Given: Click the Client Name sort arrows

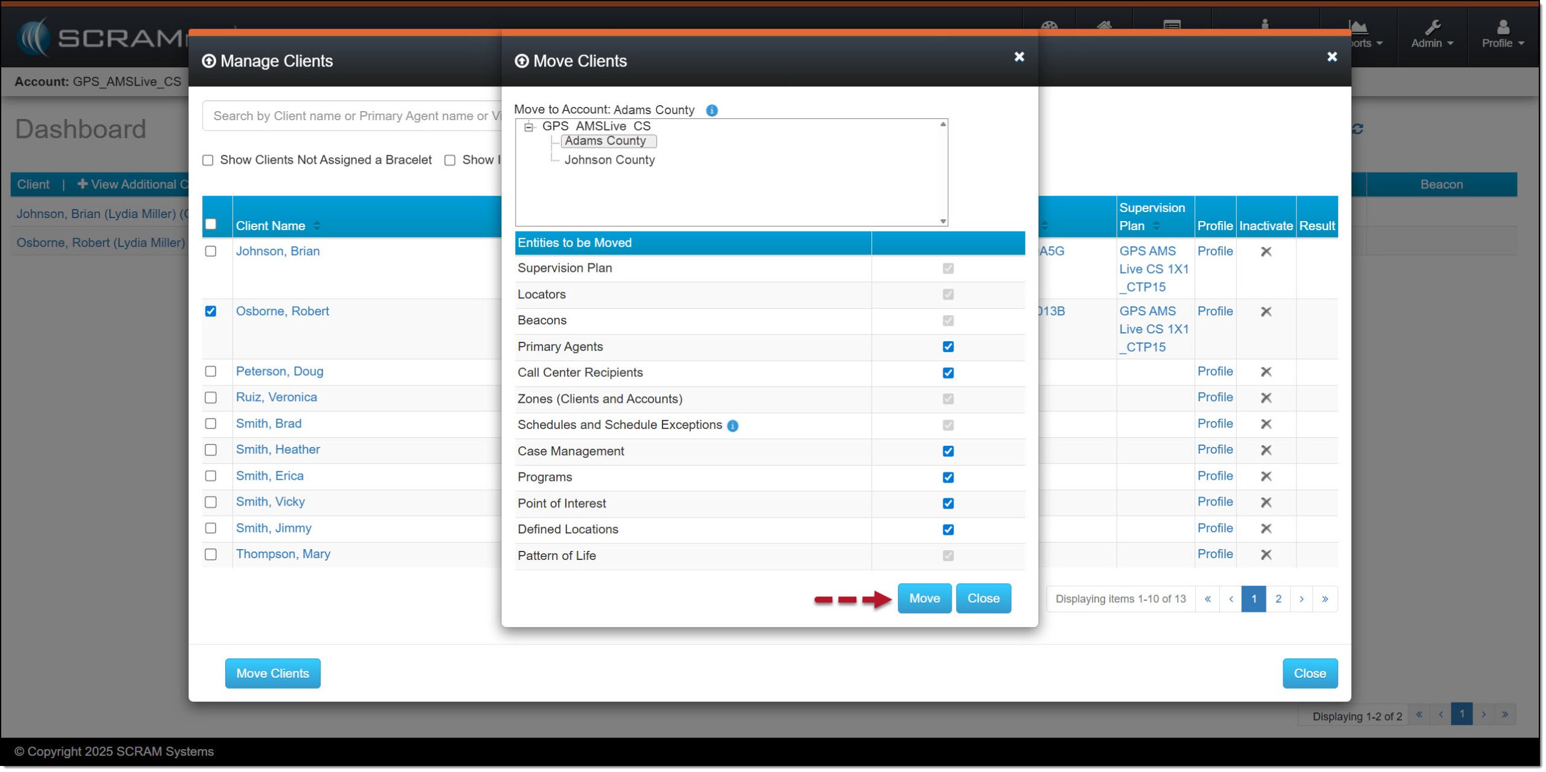Looking at the screenshot, I should [x=317, y=226].
